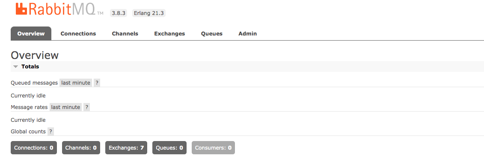Open the Queues tab

point(212,34)
